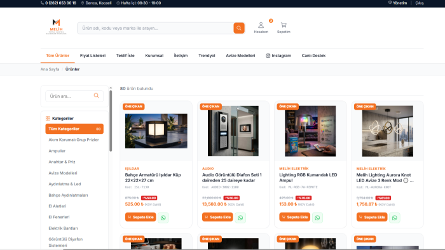
Task: Select the Aydınlatma & Led category
Action: tap(65, 184)
